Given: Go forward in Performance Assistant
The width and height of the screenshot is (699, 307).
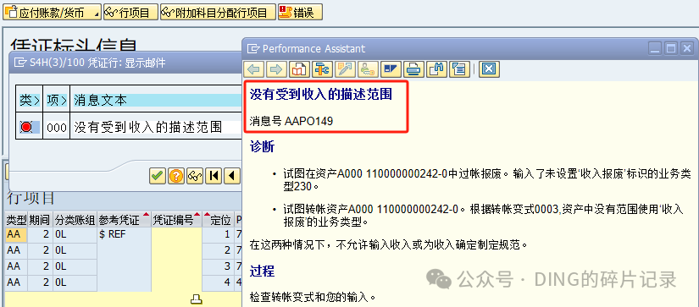Looking at the screenshot, I should coord(277,69).
